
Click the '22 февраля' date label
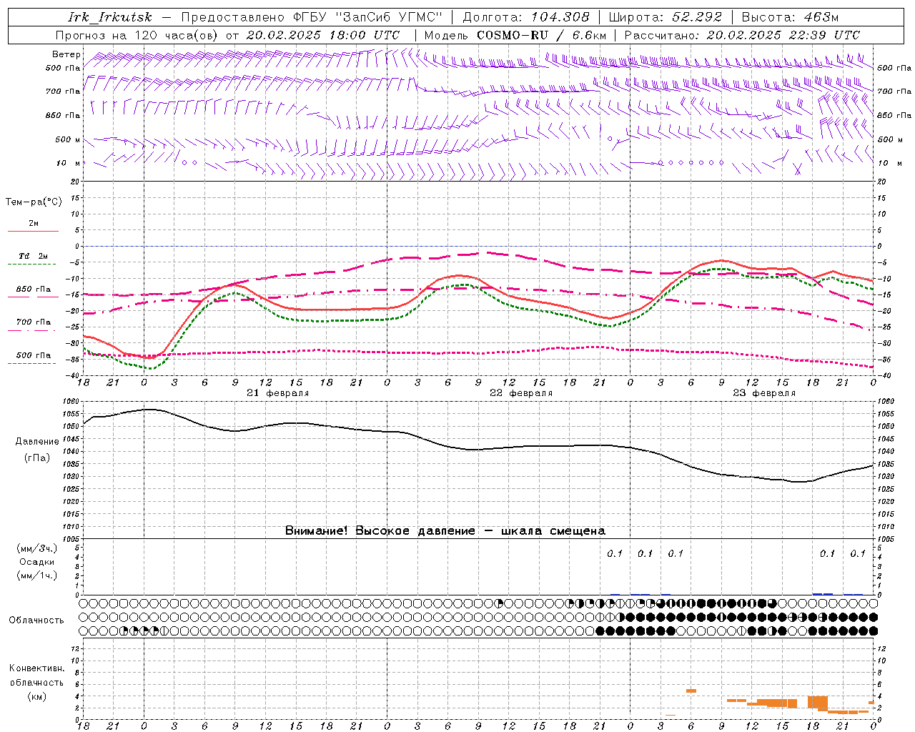pos(521,393)
